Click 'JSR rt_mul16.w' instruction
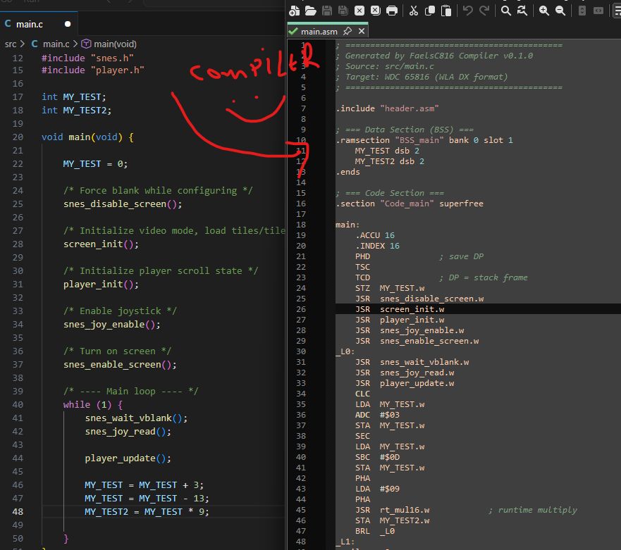Viewport: 621px width, 550px height. tap(392, 510)
